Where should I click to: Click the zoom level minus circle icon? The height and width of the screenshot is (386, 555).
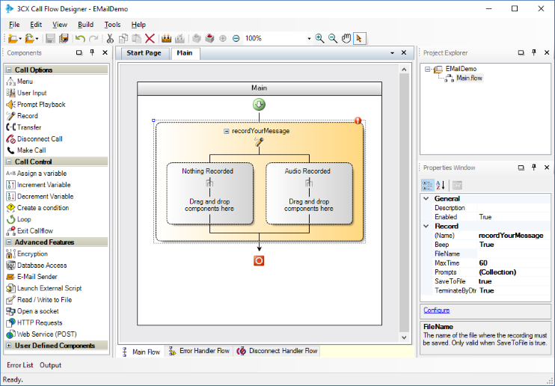(236, 38)
